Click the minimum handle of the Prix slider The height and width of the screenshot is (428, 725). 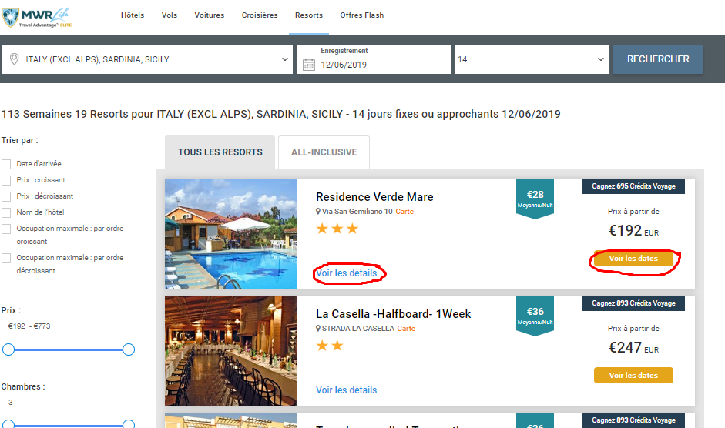[x=8, y=349]
